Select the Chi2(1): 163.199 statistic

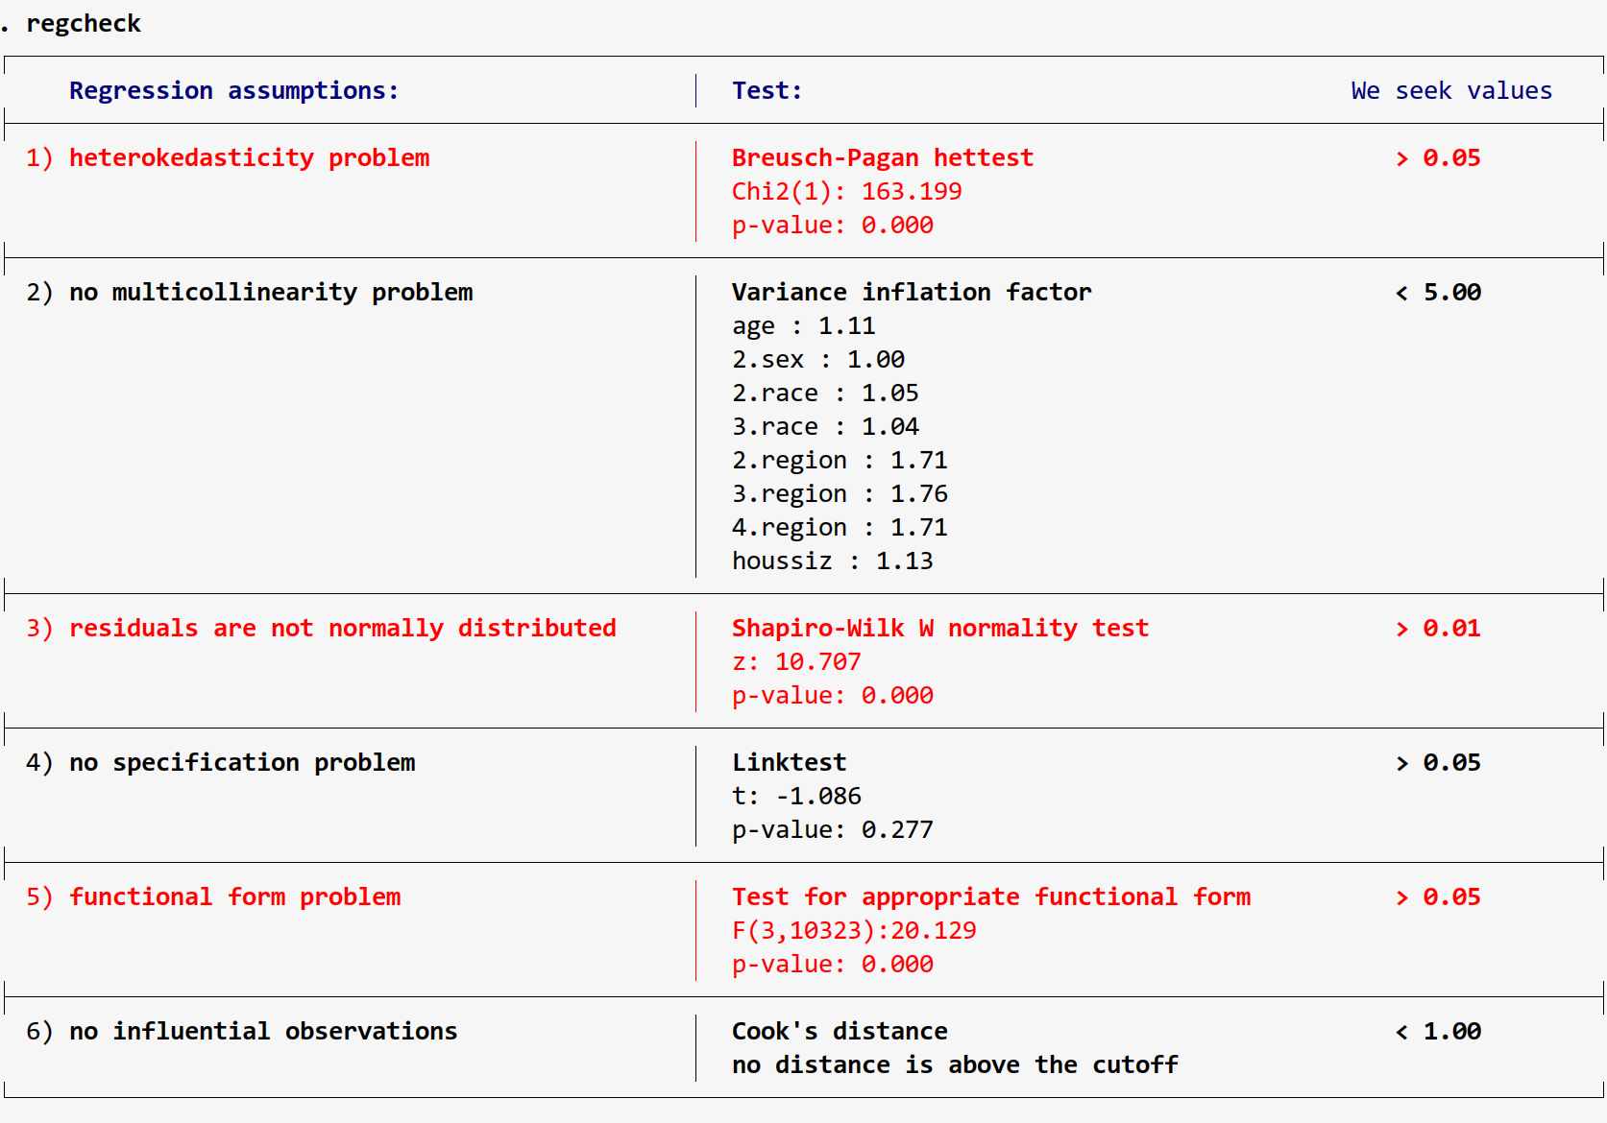[x=846, y=191]
